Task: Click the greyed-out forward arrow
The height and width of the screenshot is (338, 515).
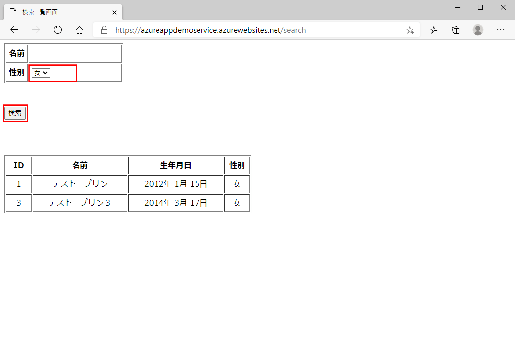Action: pos(36,30)
